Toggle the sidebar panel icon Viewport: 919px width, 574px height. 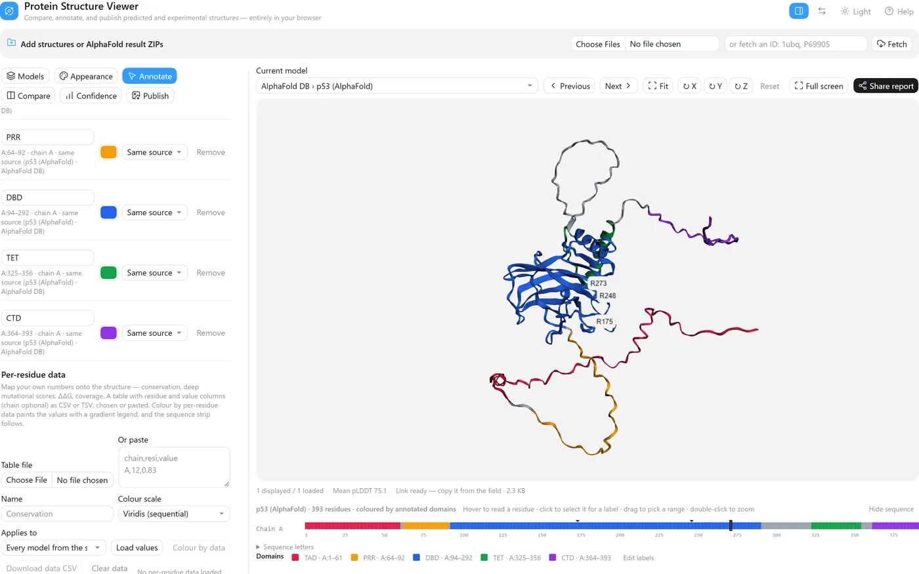click(799, 11)
